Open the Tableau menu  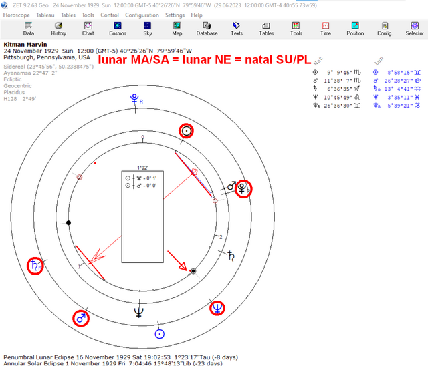point(45,15)
